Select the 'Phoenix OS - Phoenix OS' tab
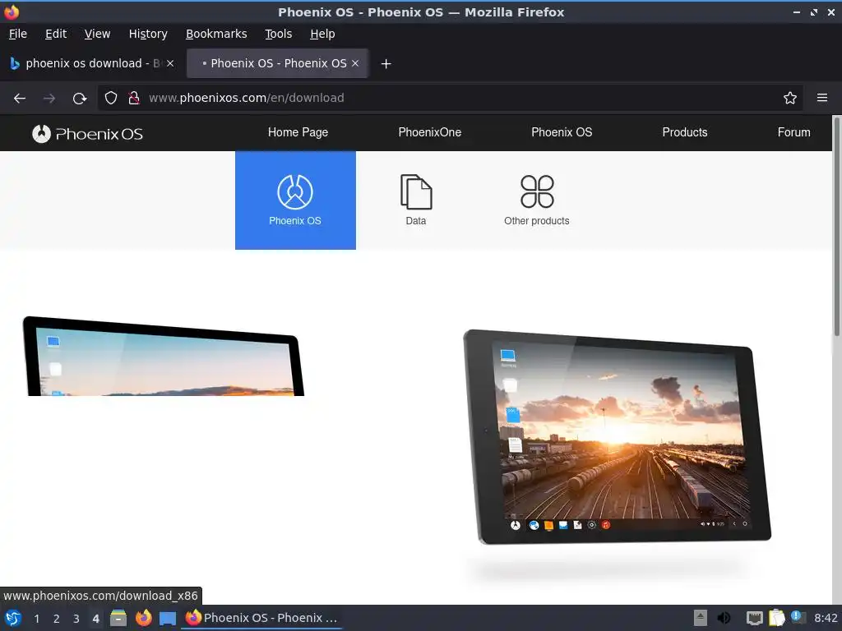The height and width of the screenshot is (631, 842). 278,63
